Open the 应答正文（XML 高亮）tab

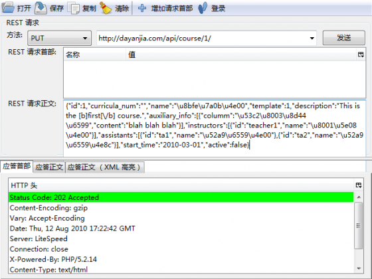pyautogui.click(x=105, y=167)
